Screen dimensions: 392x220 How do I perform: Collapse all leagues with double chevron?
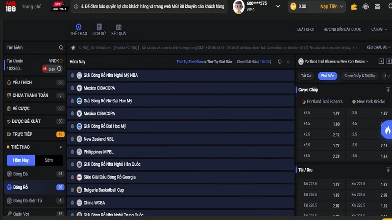[288, 62]
